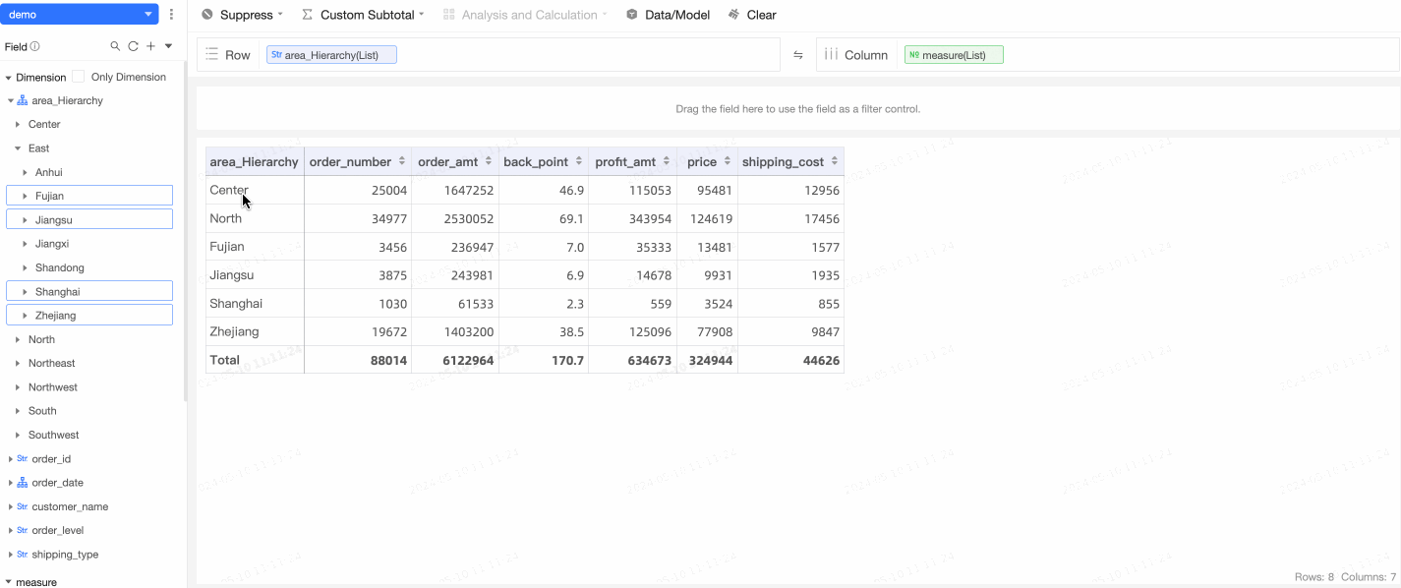Select the customer_name field
This screenshot has height=588, width=1401.
pos(70,506)
